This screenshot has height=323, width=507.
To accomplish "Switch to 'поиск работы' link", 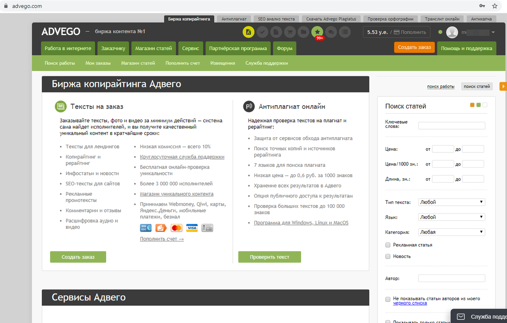I will (x=441, y=87).
